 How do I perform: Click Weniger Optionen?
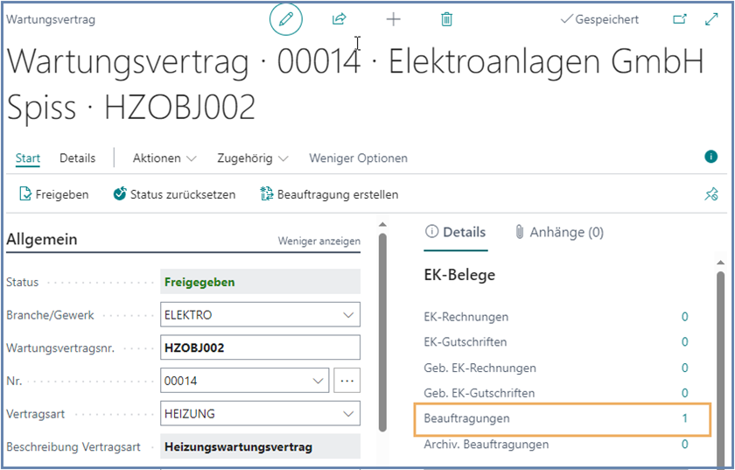(358, 158)
